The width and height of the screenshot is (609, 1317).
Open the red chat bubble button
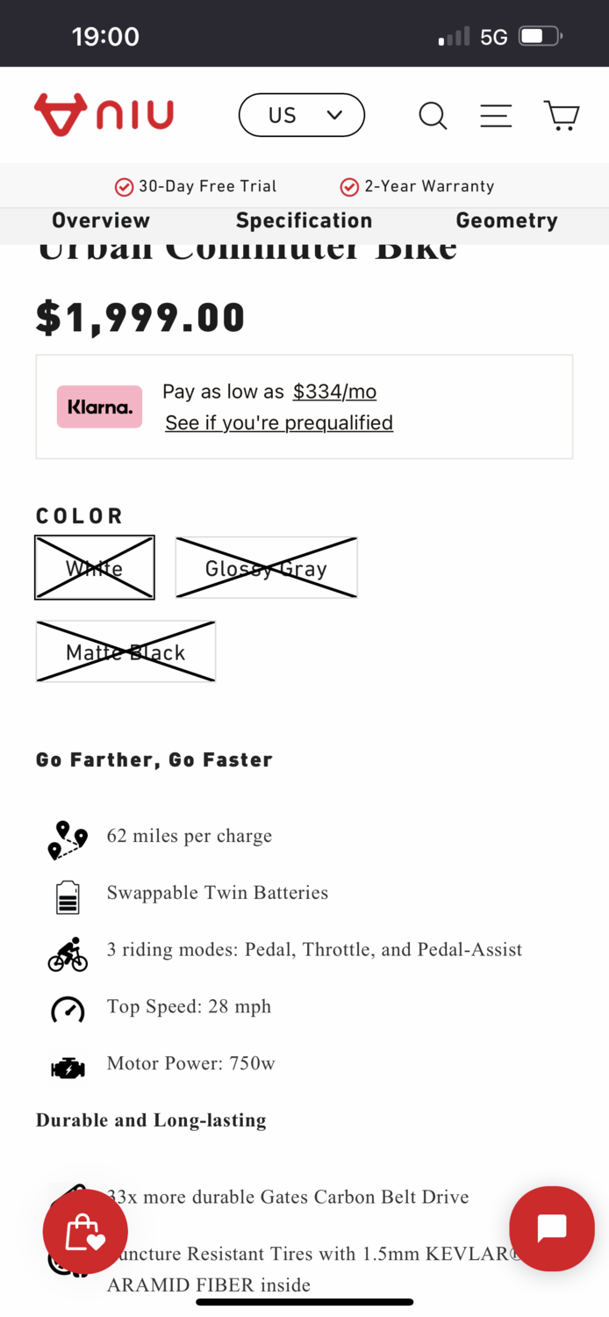click(552, 1228)
